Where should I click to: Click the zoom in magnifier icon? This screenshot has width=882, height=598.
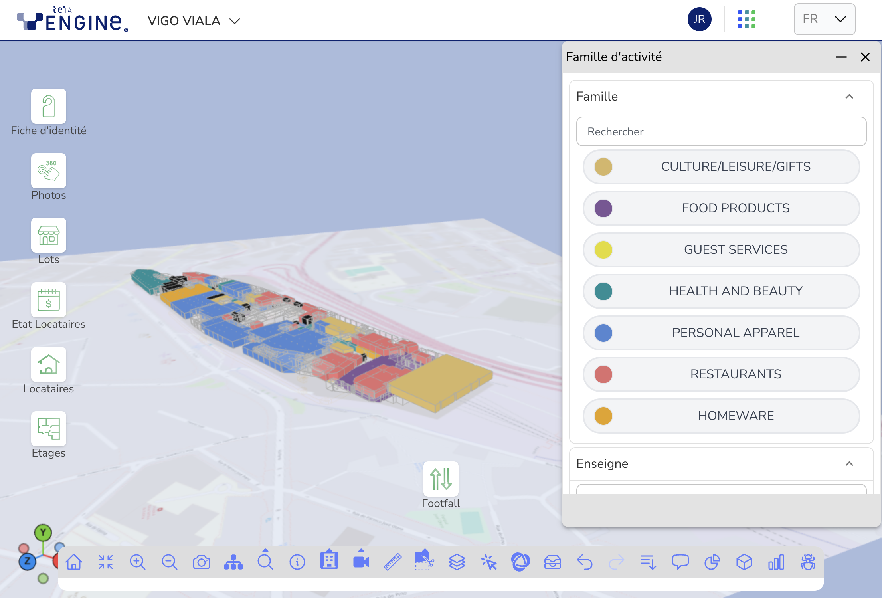point(137,562)
